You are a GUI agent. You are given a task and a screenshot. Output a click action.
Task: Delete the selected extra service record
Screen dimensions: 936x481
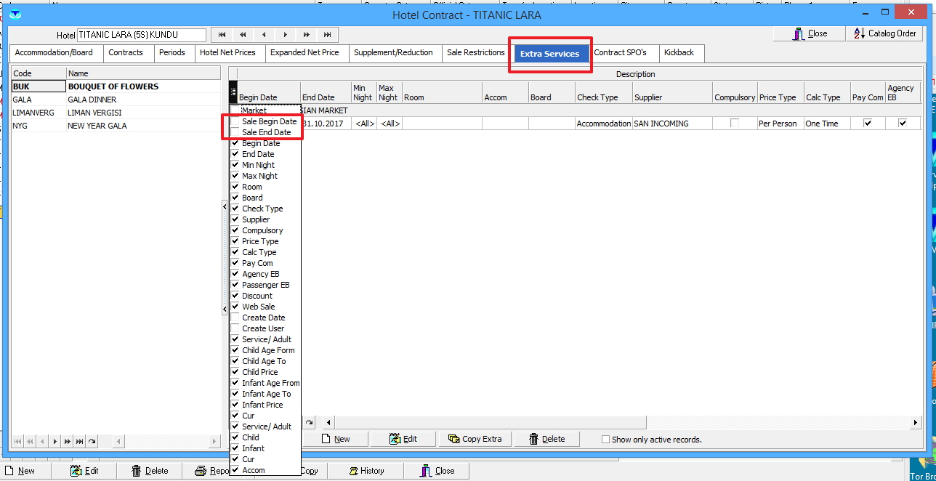pos(546,439)
